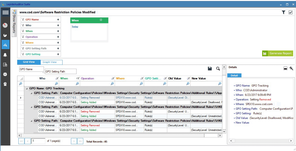
Task: Minimize the Details panel
Action: click(285, 69)
